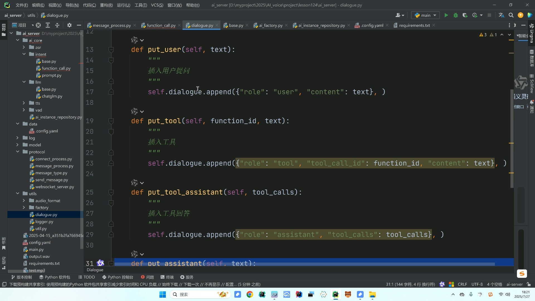Screen dimensions: 535x301
Task: Click the Windows Start button
Action: tap(162, 294)
